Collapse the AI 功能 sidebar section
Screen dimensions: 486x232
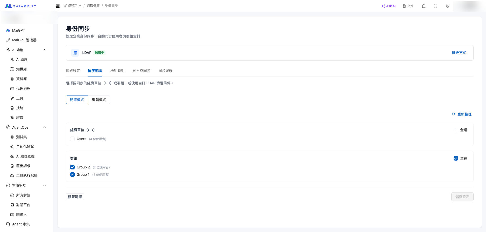pos(45,50)
